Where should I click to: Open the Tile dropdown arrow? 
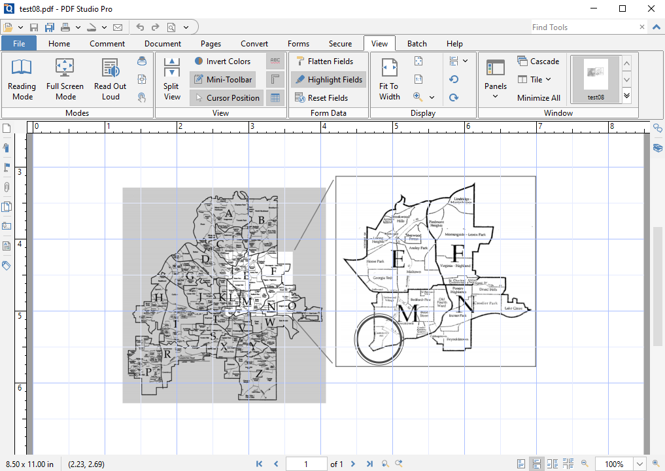(x=548, y=79)
